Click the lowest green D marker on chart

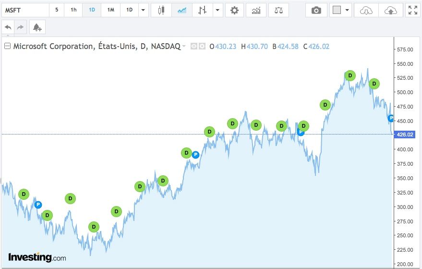click(94, 227)
